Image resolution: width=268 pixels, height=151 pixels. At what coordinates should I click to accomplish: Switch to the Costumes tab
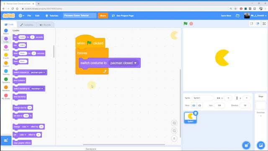point(27,25)
